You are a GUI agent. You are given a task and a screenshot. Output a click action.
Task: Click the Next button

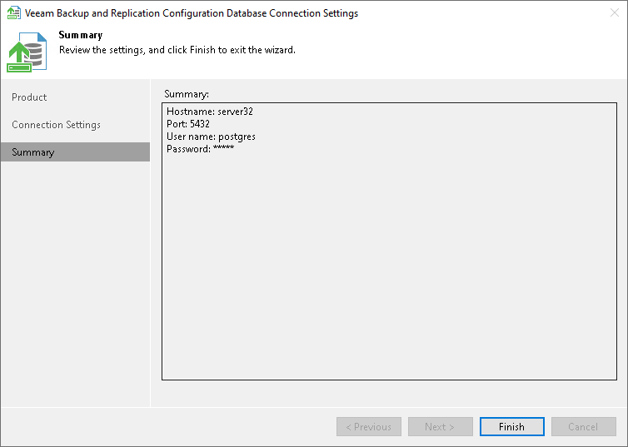coord(440,426)
